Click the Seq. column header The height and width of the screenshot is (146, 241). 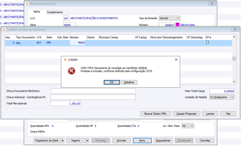pyautogui.click(x=10, y=37)
